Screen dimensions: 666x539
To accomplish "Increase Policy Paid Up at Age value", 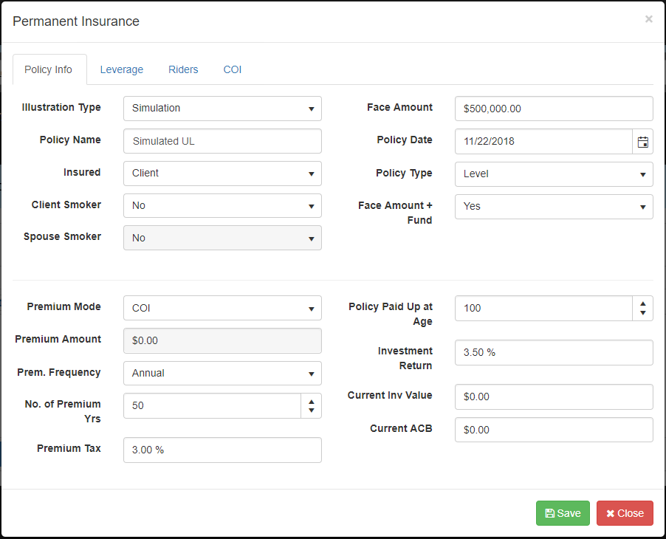I will [642, 303].
